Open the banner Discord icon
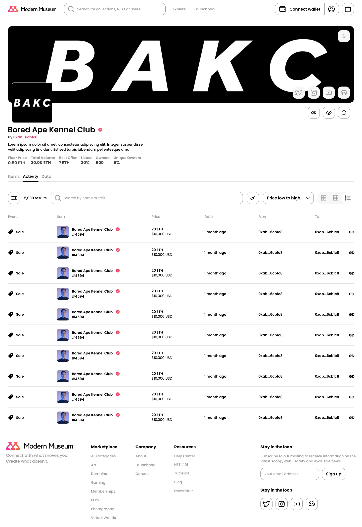 tap(344, 93)
